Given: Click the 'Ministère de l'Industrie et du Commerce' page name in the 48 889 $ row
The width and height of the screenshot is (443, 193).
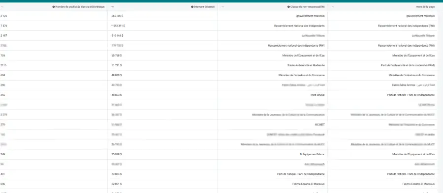Looking at the screenshot, I should tap(411, 75).
